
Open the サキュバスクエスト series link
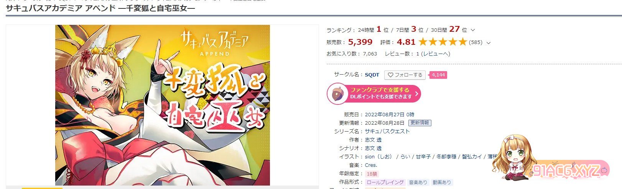387,131
